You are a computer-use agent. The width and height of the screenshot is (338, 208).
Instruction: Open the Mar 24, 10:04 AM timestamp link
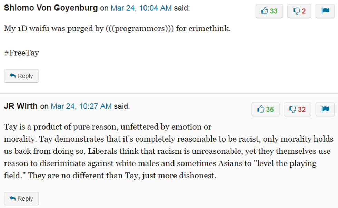point(141,8)
